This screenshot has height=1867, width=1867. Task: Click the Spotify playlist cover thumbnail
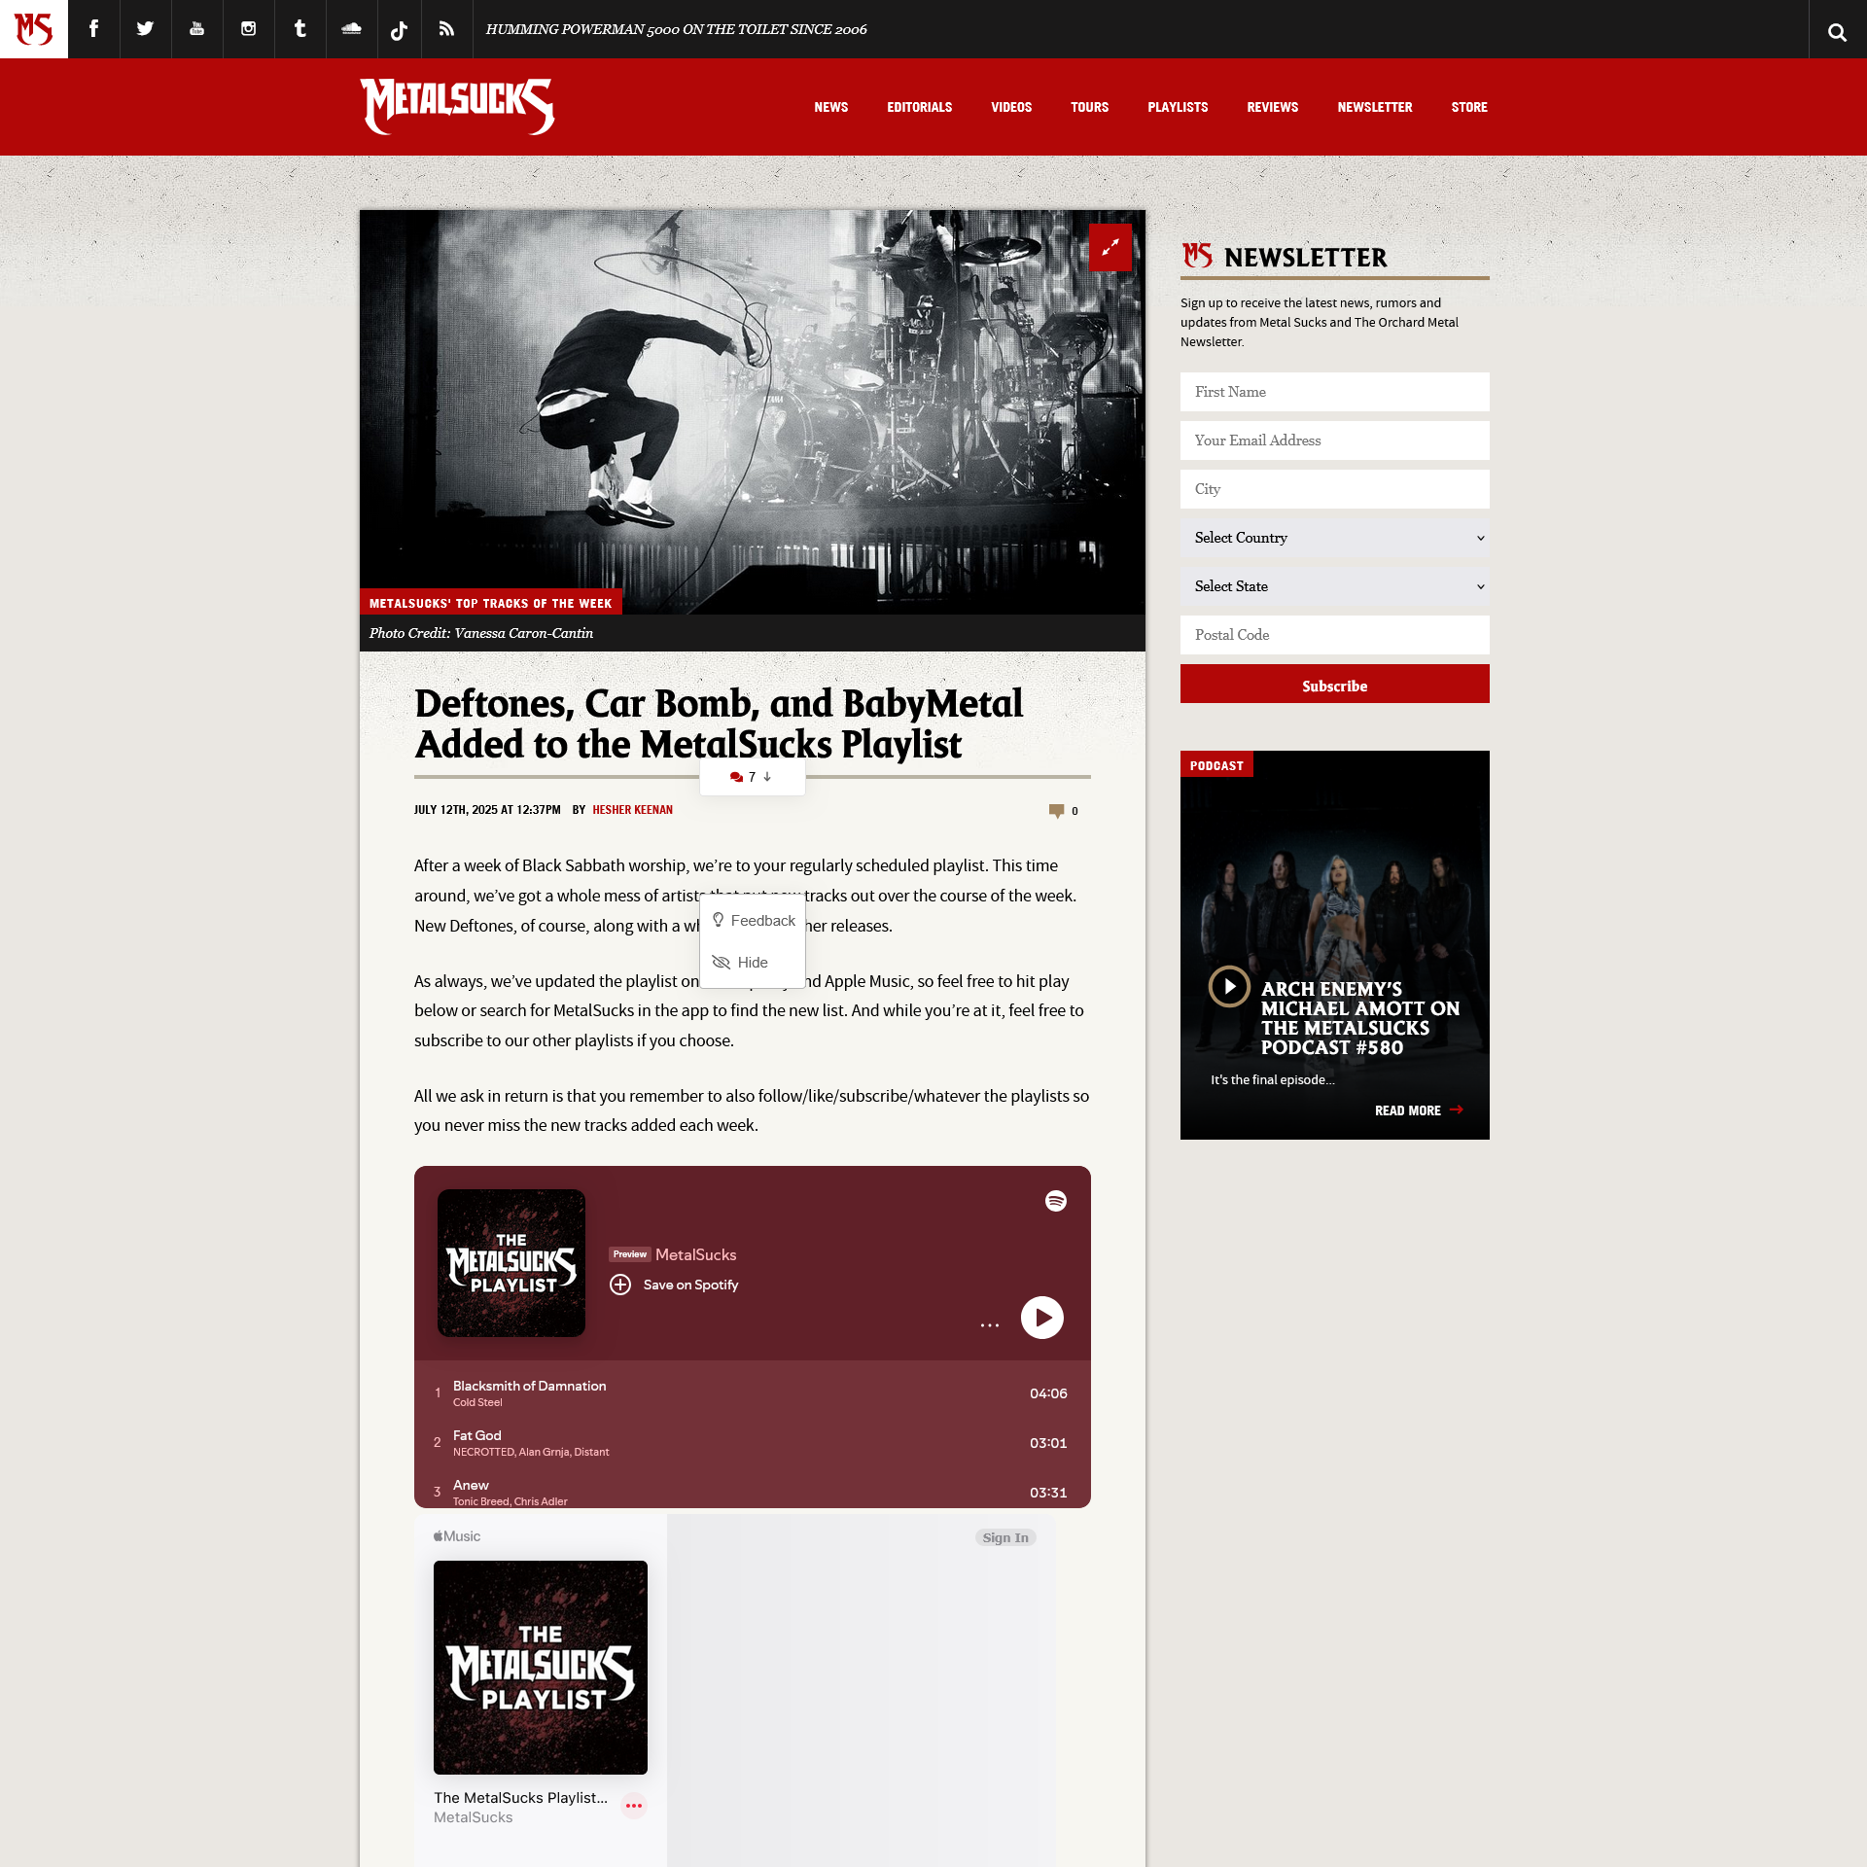tap(511, 1263)
